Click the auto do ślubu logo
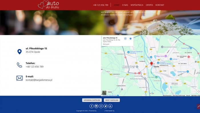Image resolution: width=200 pixels, height=113 pixels. 49,5
